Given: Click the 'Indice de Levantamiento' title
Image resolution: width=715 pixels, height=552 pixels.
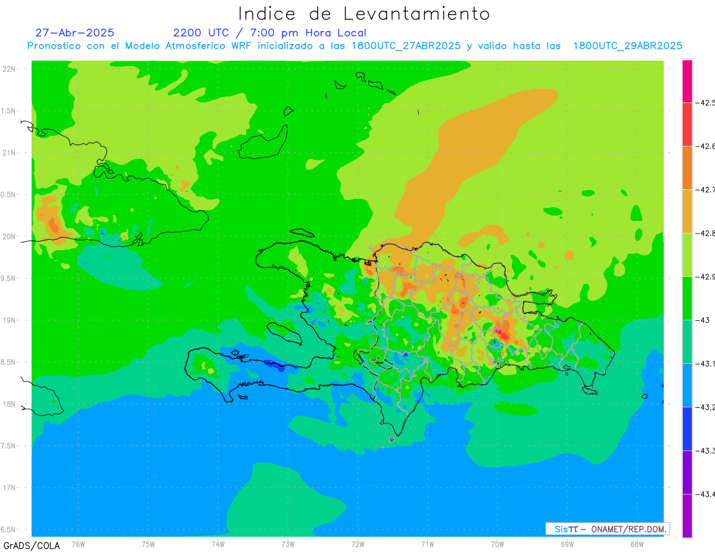Looking at the screenshot, I should point(364,14).
